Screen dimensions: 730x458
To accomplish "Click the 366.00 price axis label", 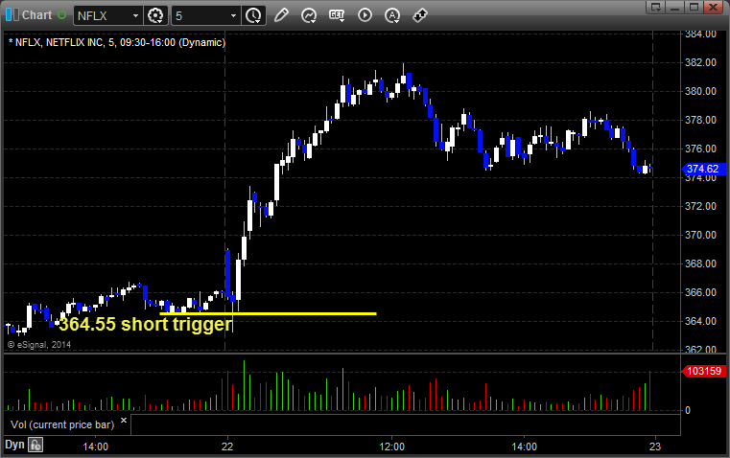I will pos(700,292).
